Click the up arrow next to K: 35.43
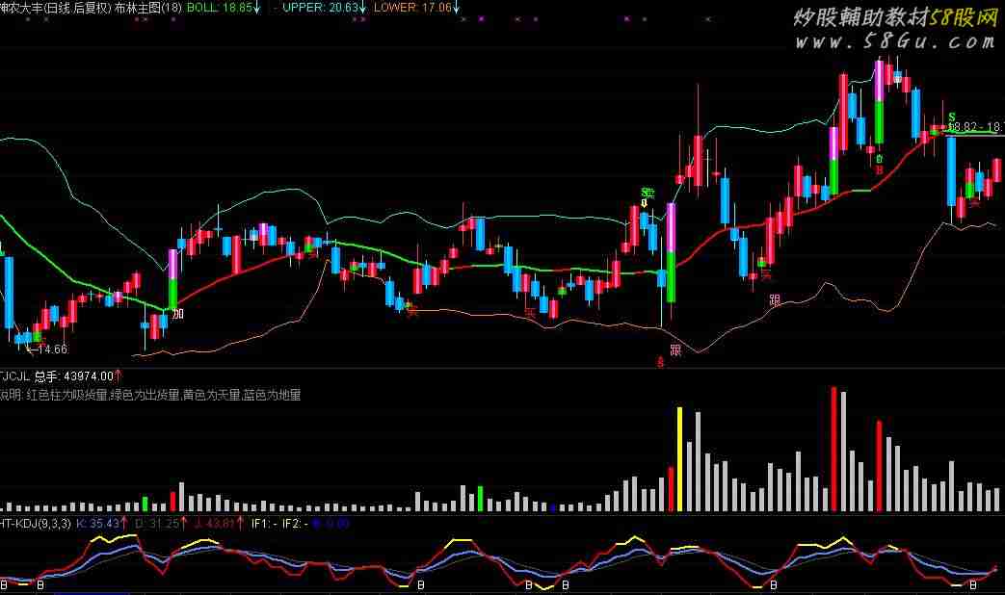1005x595 pixels. click(x=123, y=524)
